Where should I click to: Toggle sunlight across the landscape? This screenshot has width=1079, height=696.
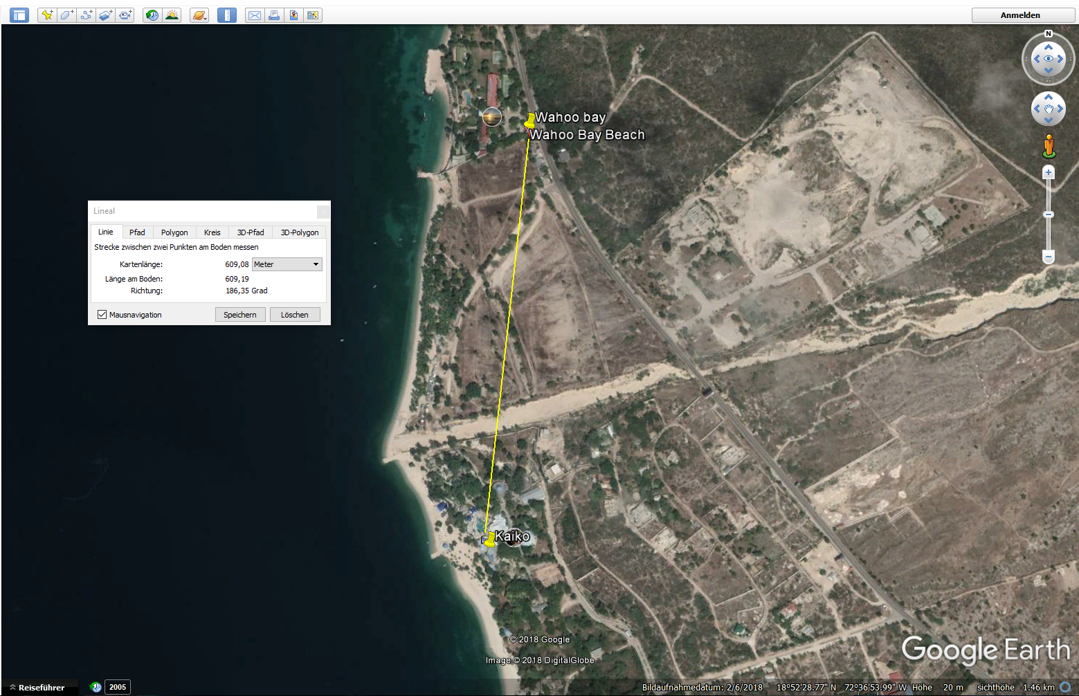tap(172, 15)
